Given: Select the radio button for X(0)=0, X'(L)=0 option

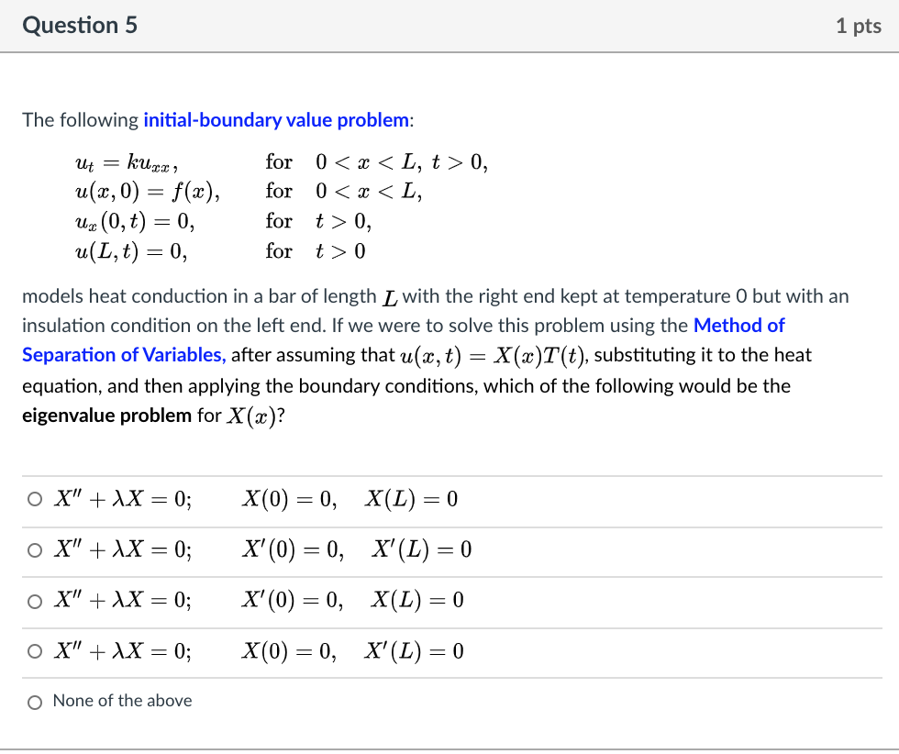Looking at the screenshot, I should click(x=35, y=650).
